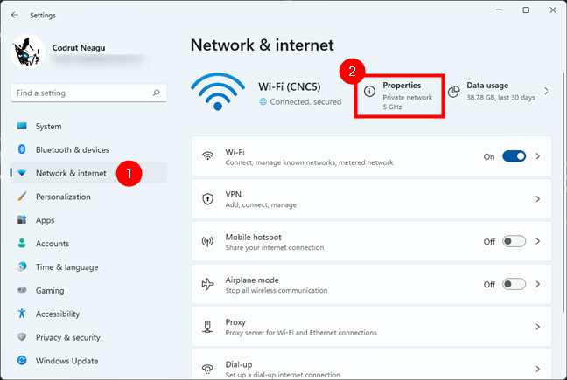567x380 pixels.
Task: Click the page vertical scrollbar
Action: tap(563, 191)
